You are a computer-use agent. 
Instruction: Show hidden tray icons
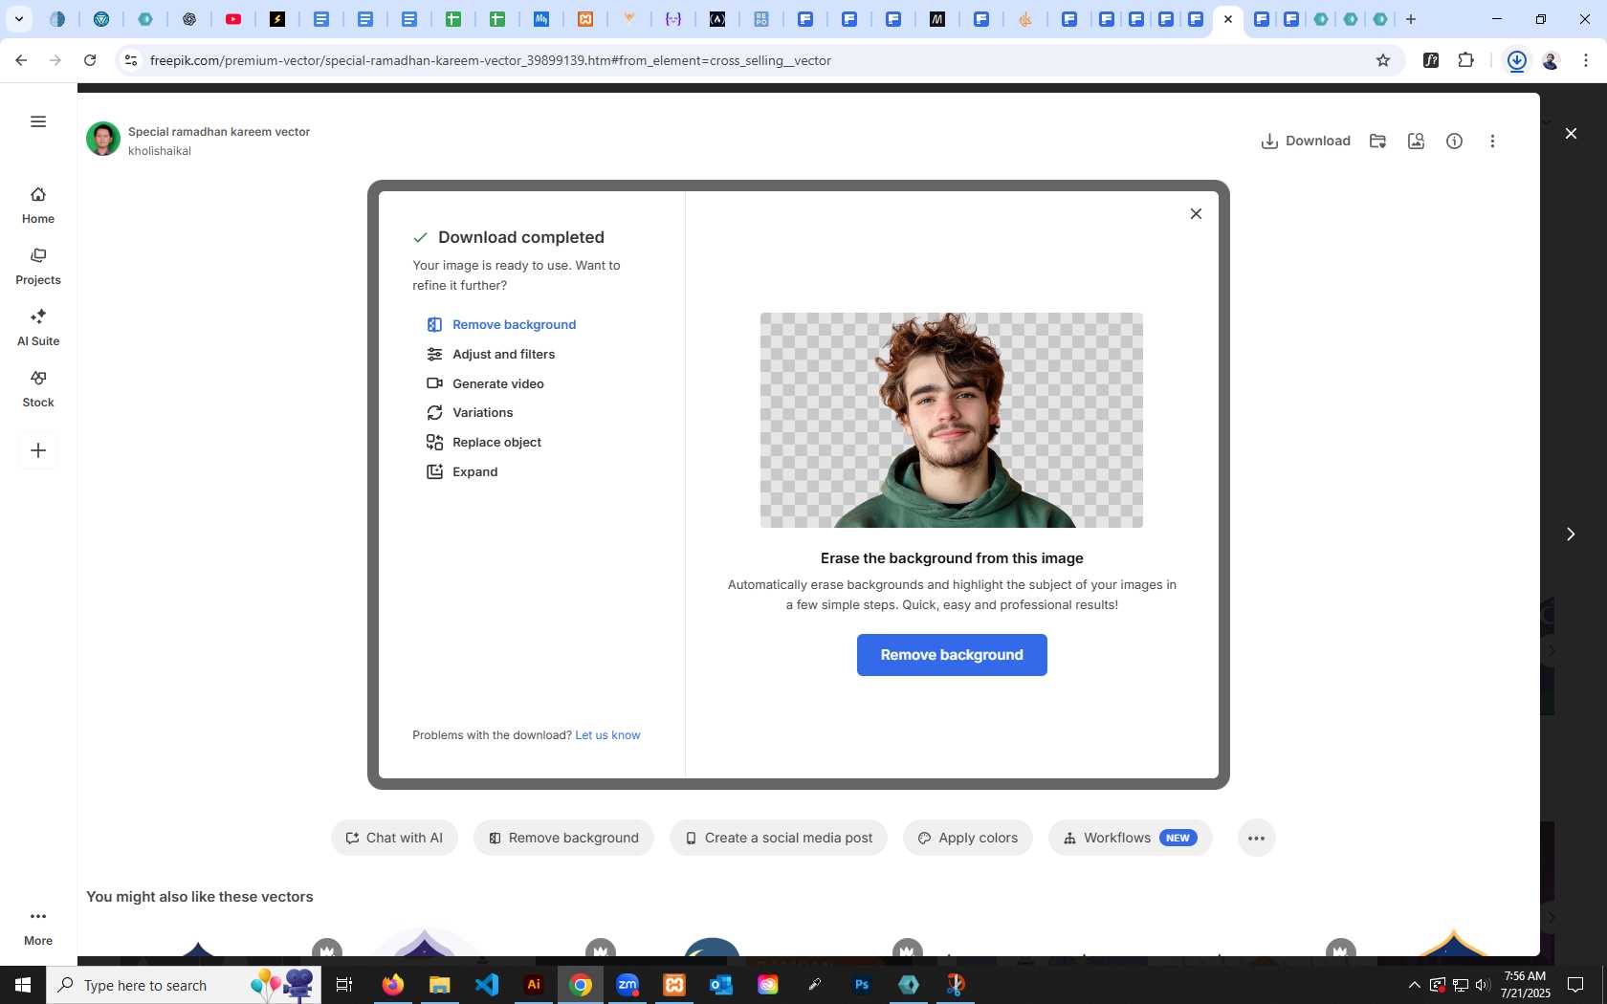pos(1415,985)
